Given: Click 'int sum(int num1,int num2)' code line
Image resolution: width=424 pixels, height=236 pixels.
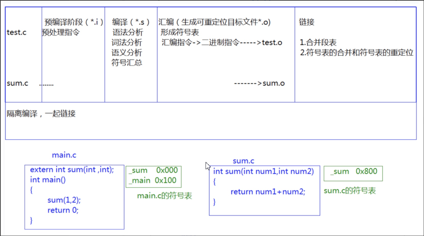Looking at the screenshot, I should [x=264, y=171].
